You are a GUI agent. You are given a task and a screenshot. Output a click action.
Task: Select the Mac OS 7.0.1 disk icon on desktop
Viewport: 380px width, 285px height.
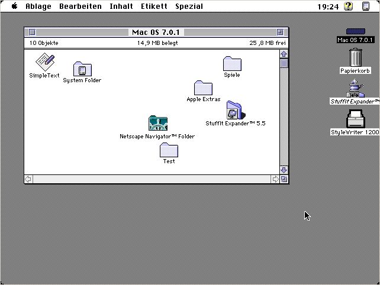[356, 31]
